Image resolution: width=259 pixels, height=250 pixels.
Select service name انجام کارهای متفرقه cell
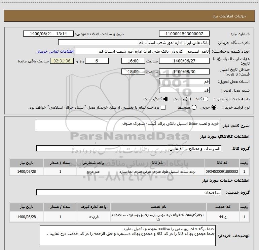pyautogui.click(x=158, y=217)
